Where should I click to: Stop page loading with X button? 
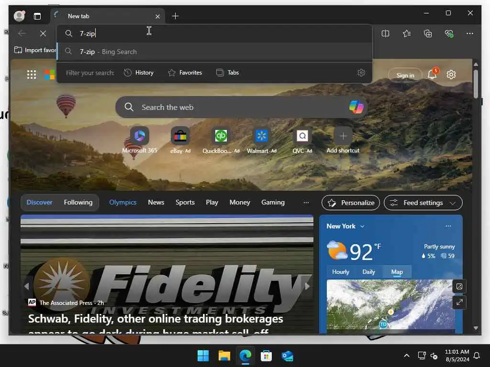[43, 33]
